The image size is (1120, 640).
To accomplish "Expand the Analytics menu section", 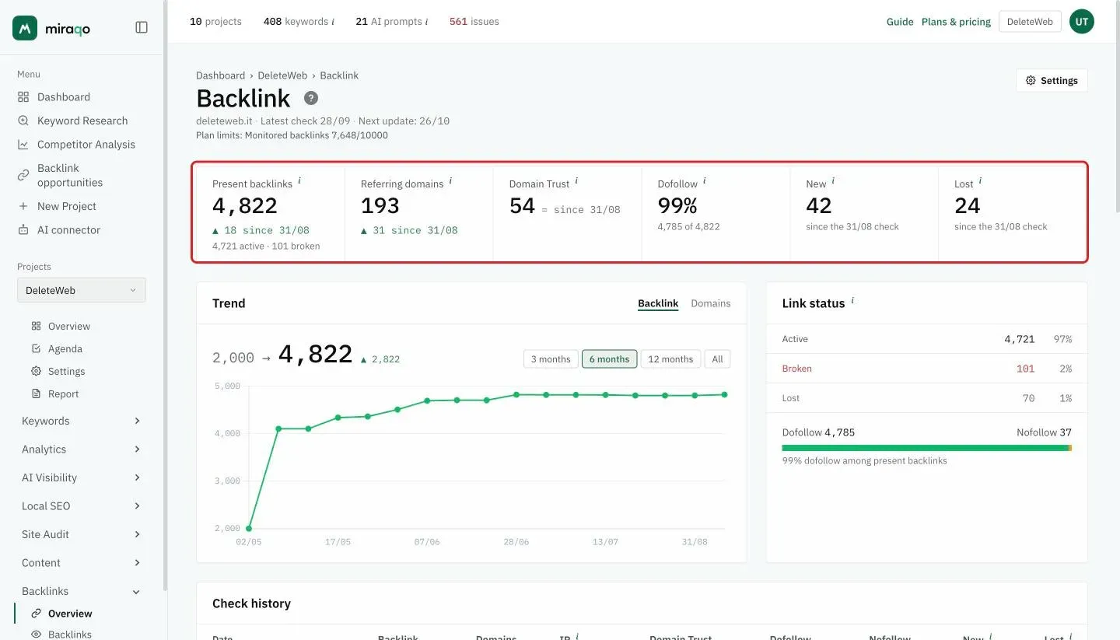I will click(82, 449).
